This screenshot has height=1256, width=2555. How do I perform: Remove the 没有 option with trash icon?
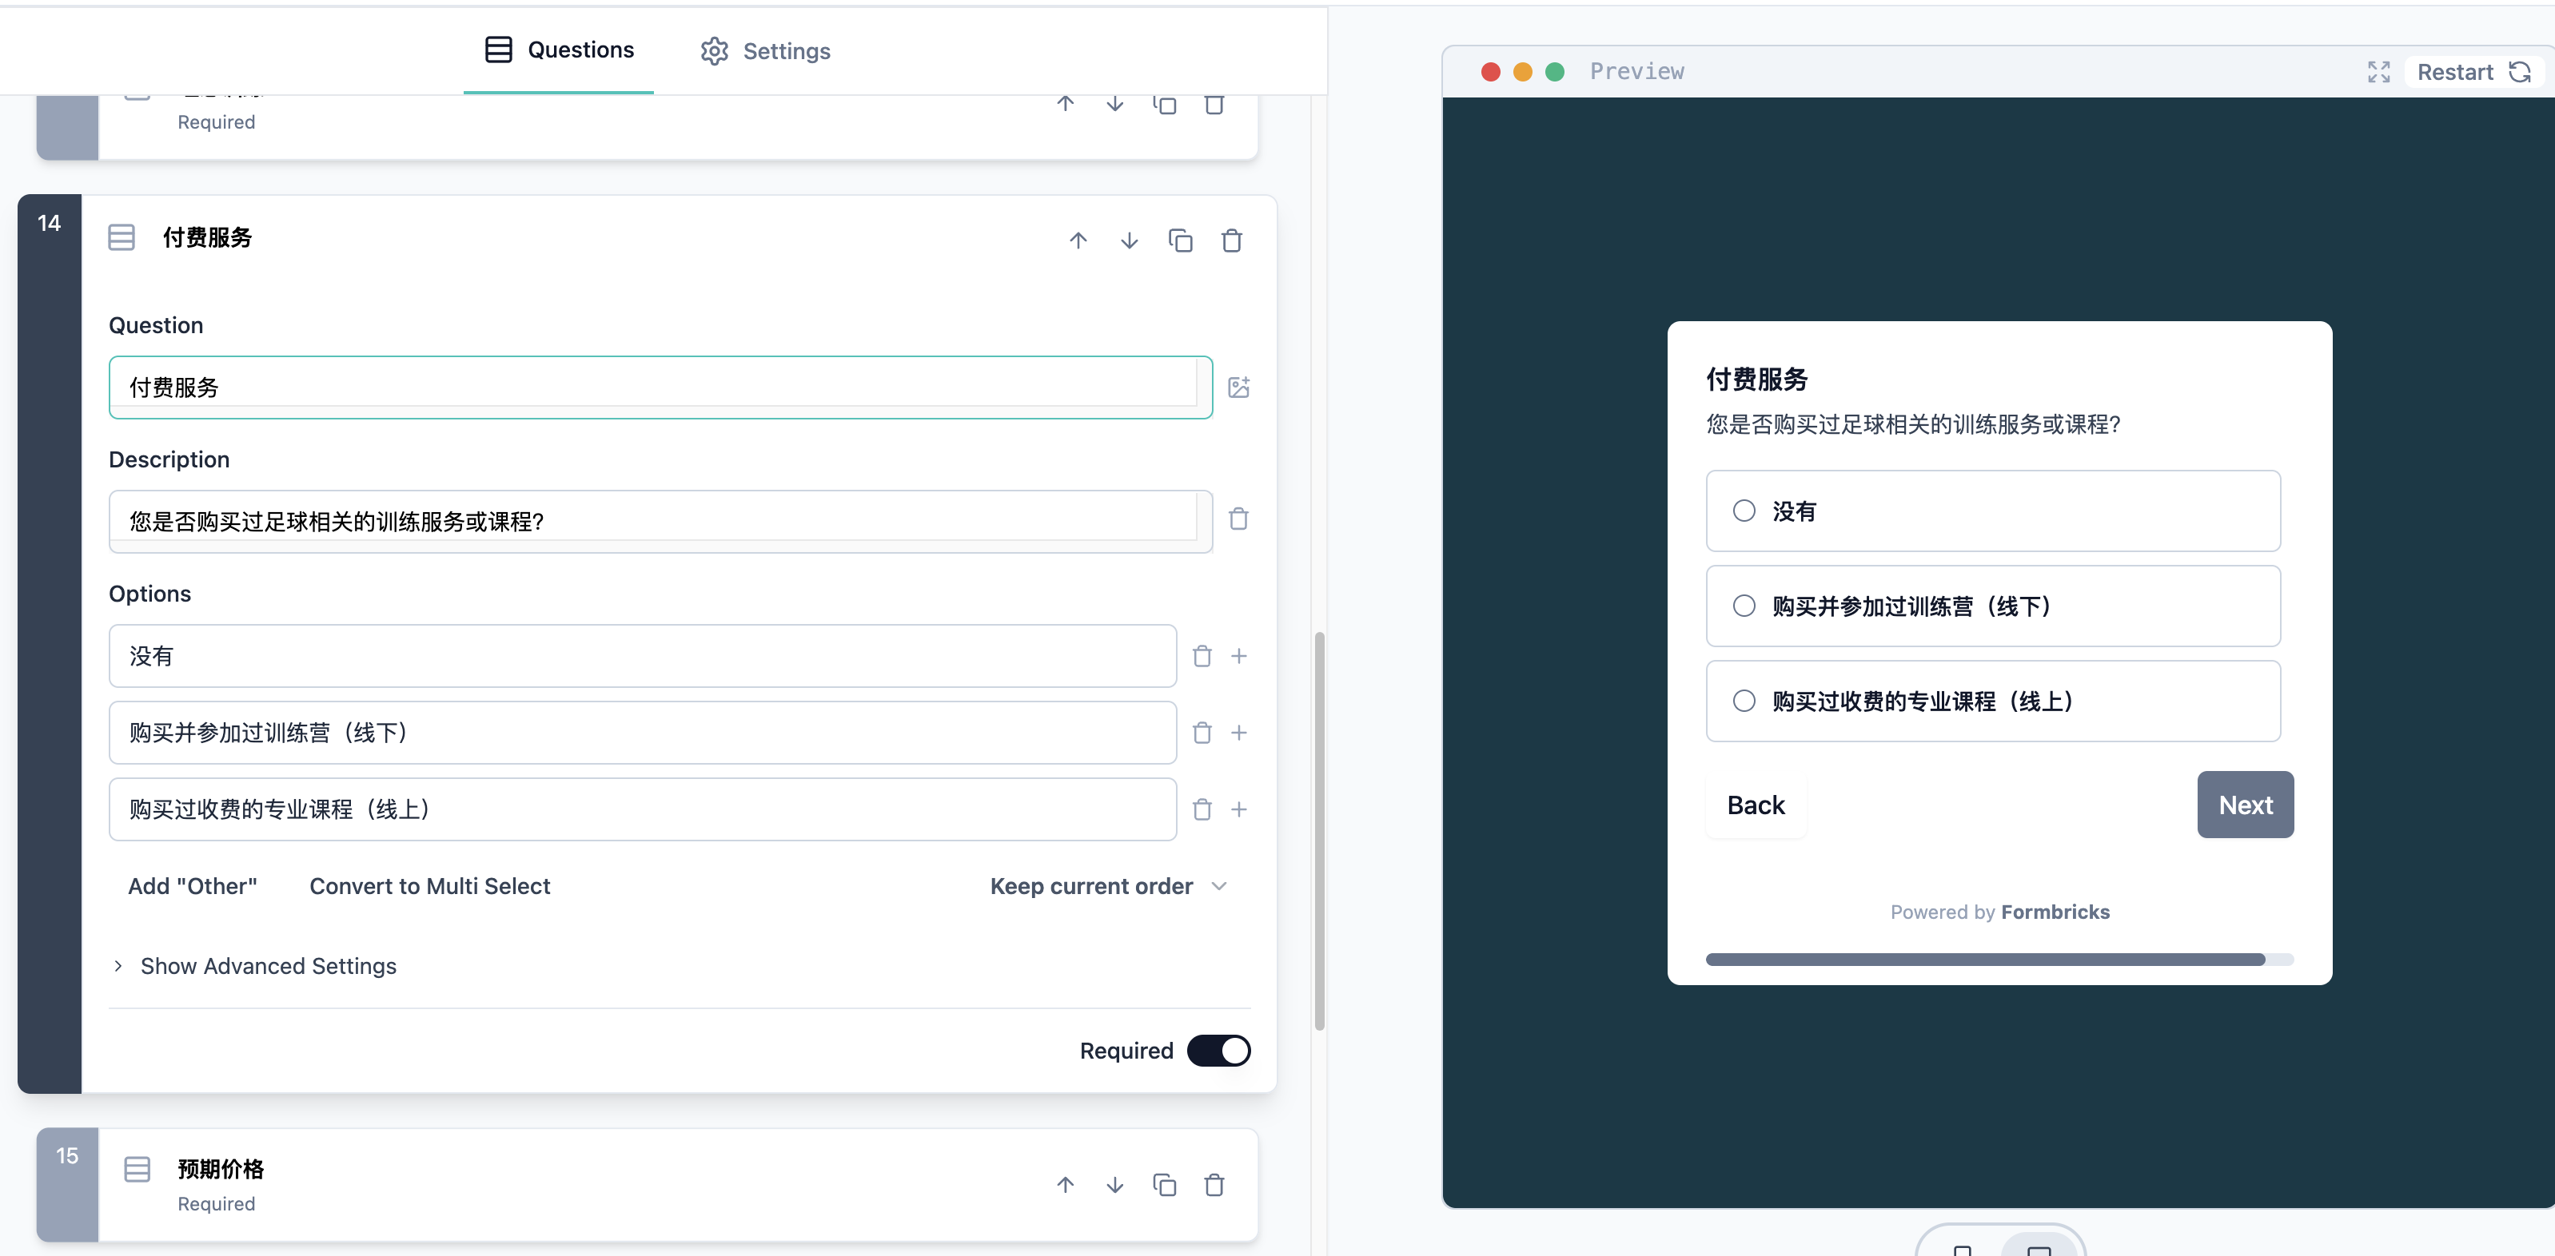point(1202,656)
